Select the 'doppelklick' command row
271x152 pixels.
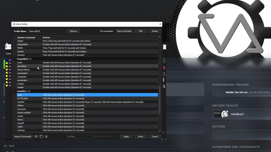pos(88,44)
